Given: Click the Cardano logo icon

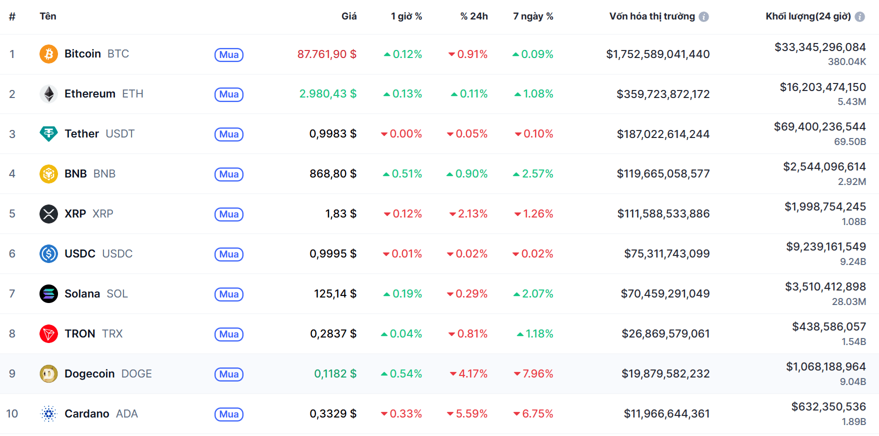Looking at the screenshot, I should coord(48,414).
